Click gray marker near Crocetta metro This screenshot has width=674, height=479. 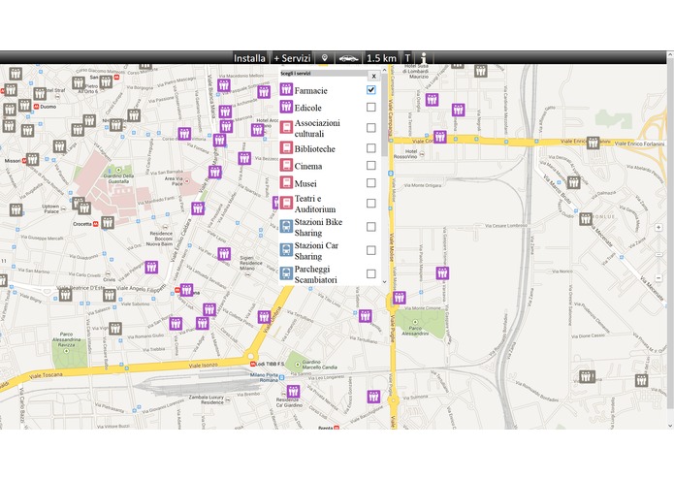click(x=108, y=222)
